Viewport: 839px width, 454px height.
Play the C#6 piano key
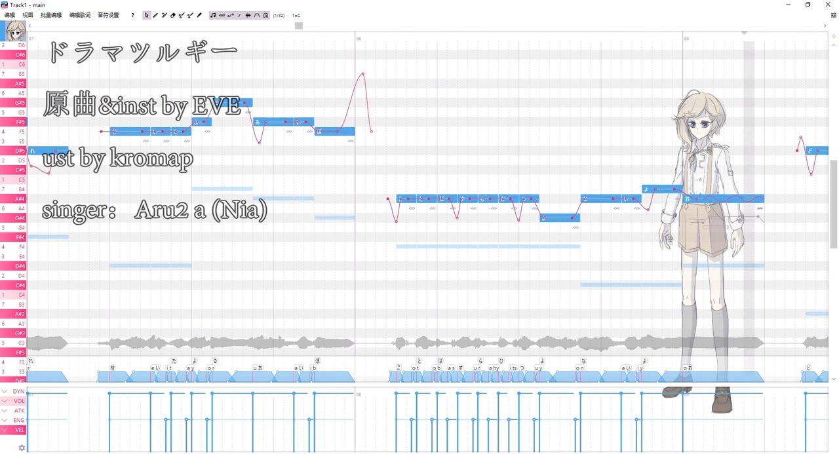13,55
